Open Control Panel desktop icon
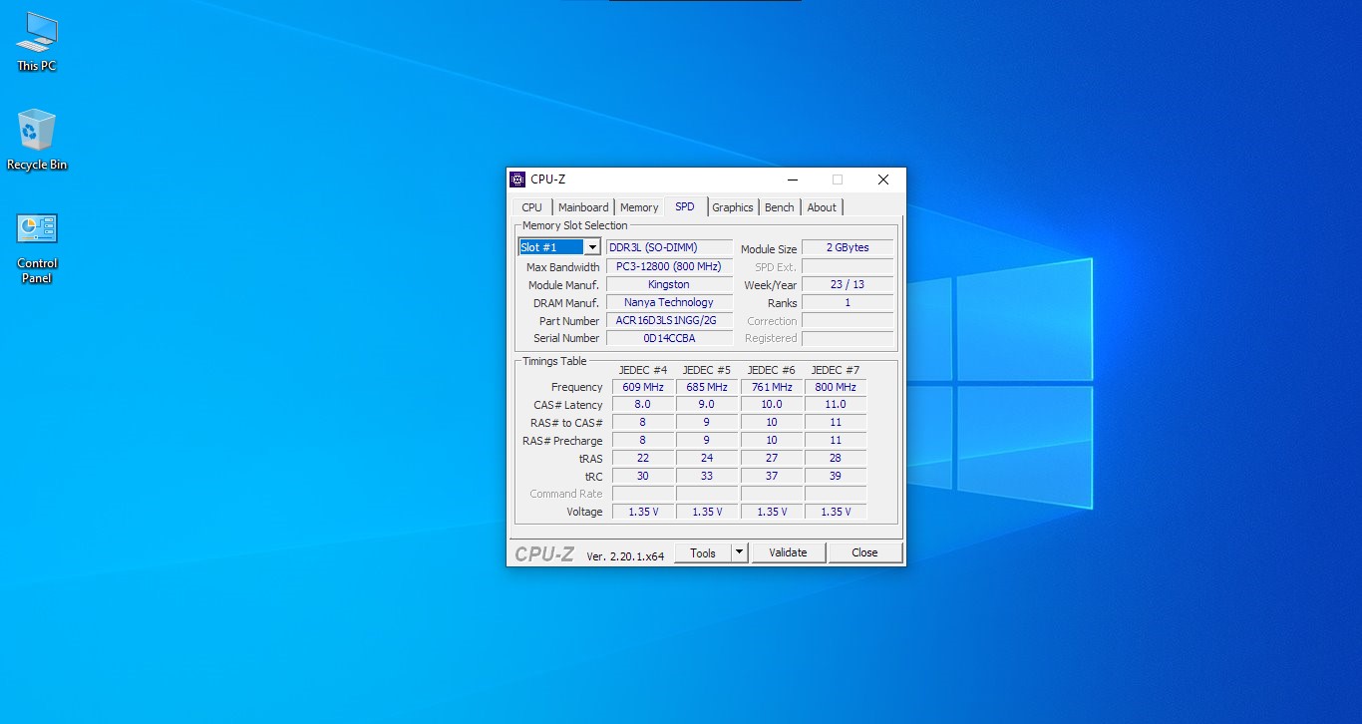The width and height of the screenshot is (1362, 724). 37,246
